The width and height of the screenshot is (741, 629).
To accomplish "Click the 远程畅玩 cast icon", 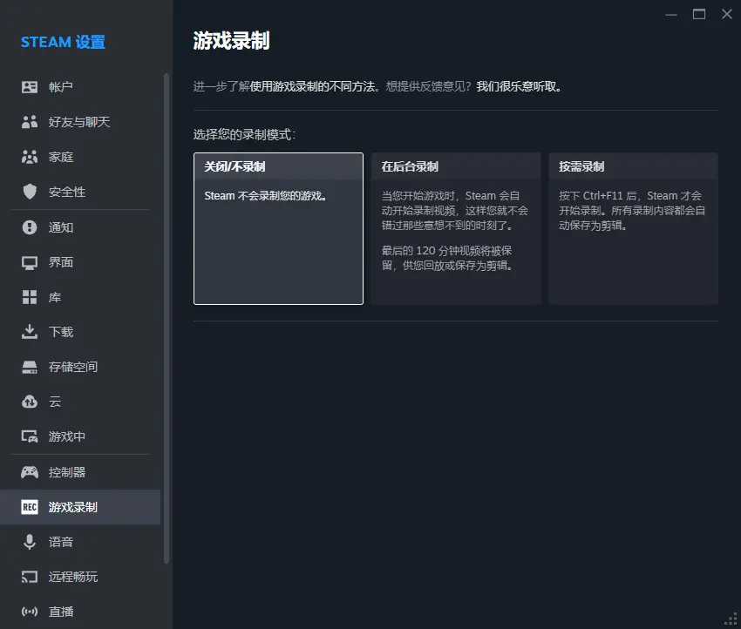I will pos(30,577).
